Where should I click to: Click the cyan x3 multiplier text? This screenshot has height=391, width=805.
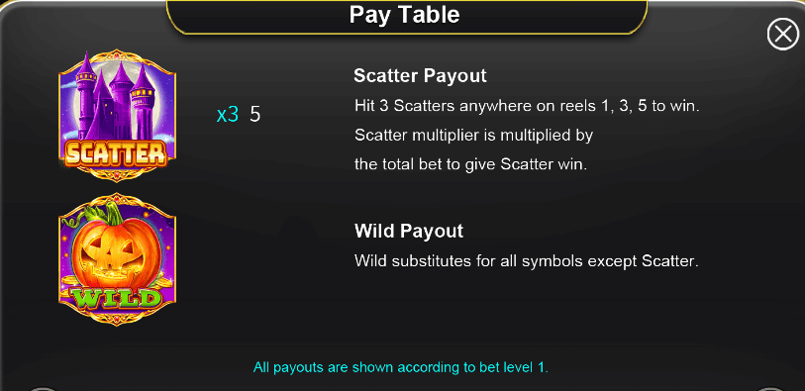point(228,115)
